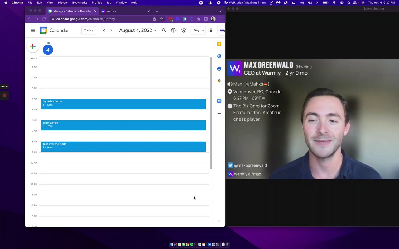
Task: Collapse the Calendar side panel chevron
Action: pos(219,221)
